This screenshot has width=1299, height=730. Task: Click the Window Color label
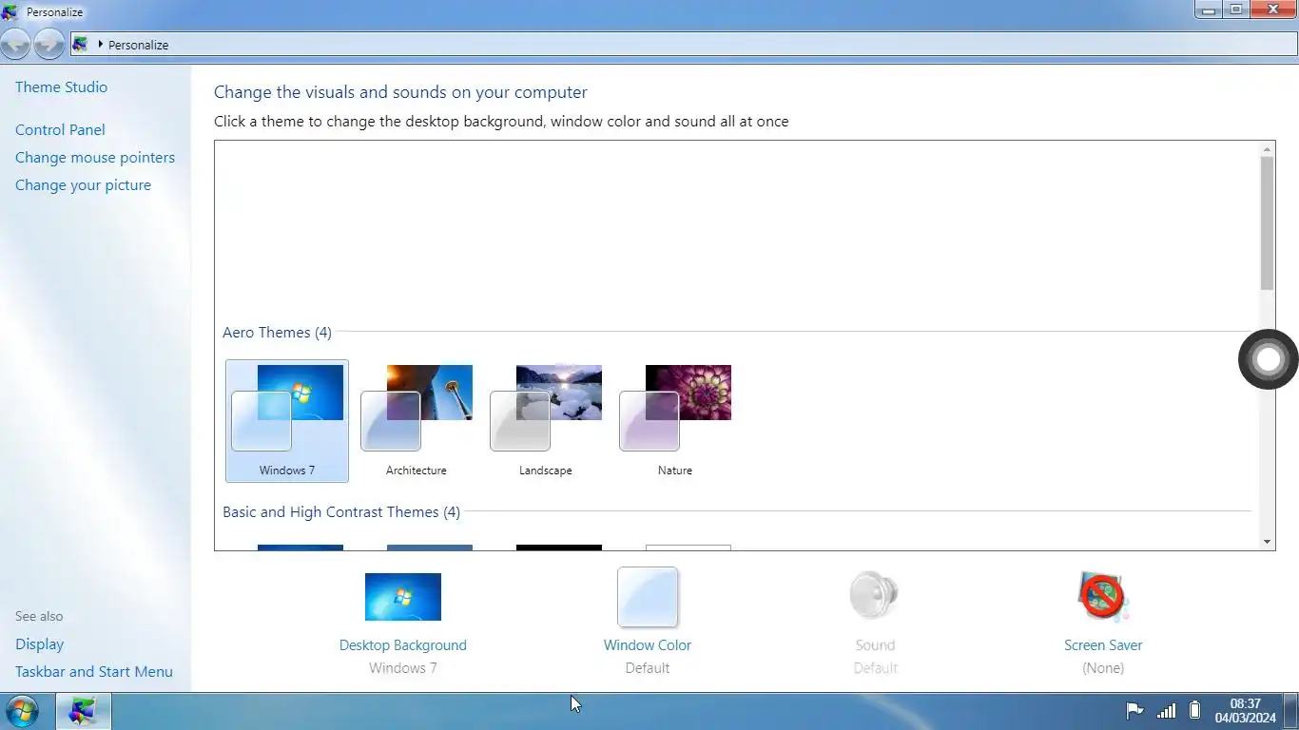(648, 644)
